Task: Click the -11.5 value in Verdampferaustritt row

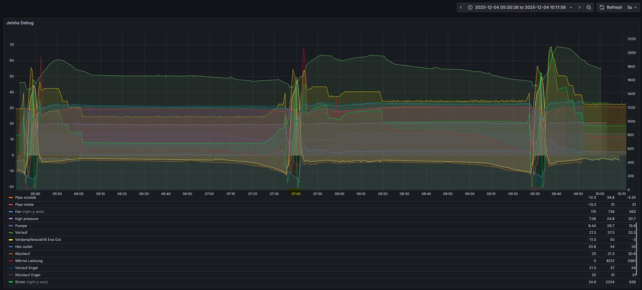Action: pos(592,240)
